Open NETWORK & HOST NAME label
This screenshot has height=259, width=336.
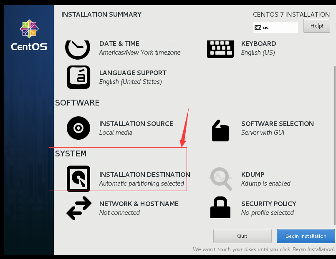coord(139,204)
